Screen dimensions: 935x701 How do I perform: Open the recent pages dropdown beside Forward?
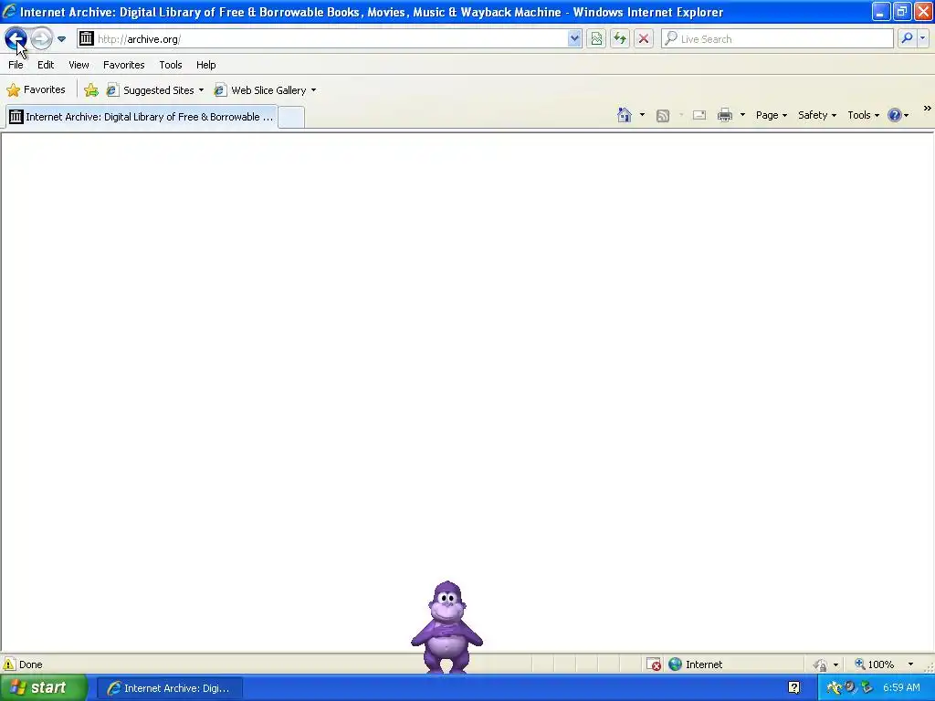(61, 39)
